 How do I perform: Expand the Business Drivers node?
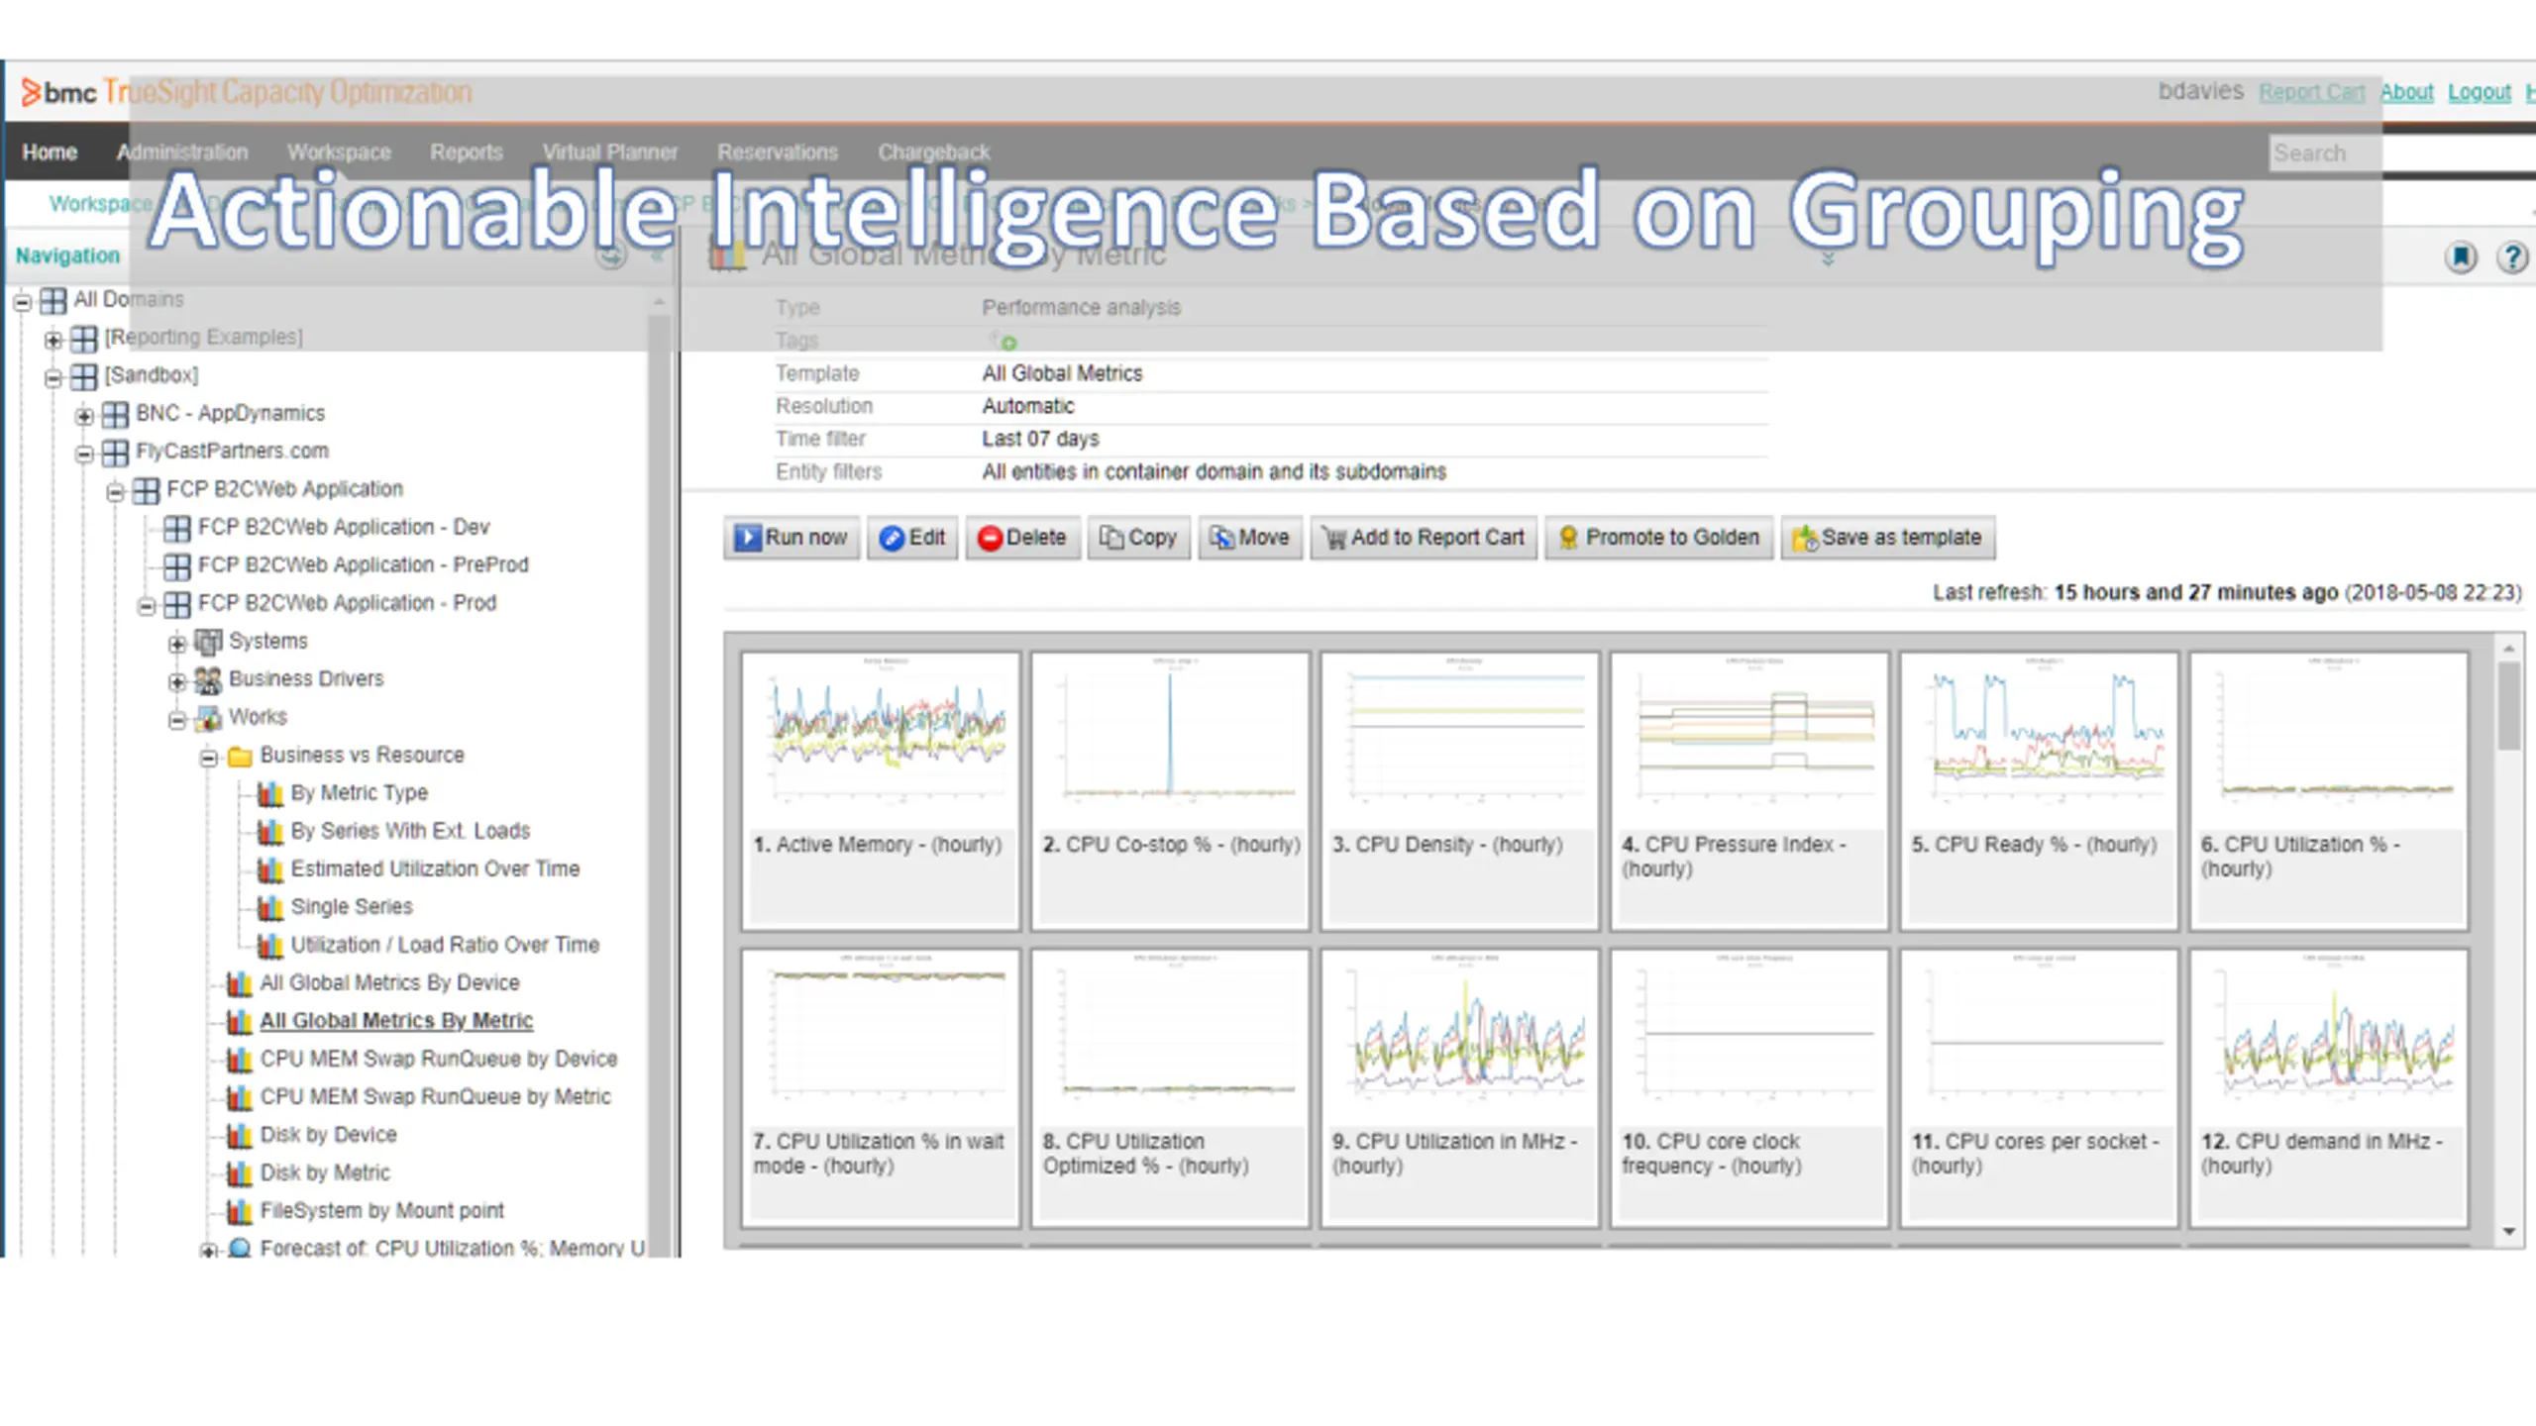click(x=177, y=682)
